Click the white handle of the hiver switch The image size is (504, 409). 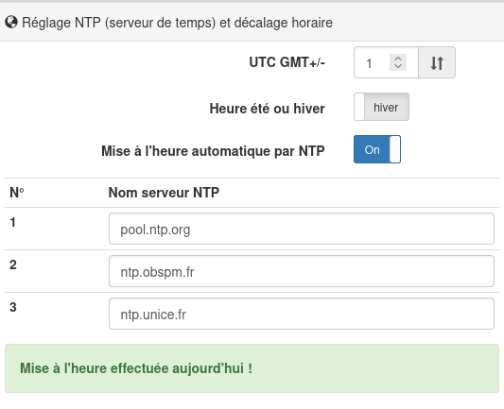(359, 107)
